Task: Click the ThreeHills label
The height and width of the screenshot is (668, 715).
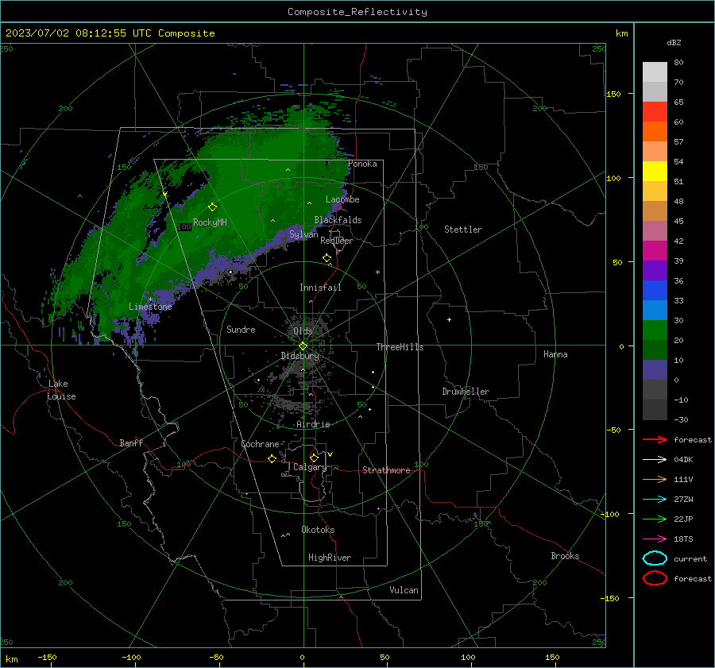Action: pyautogui.click(x=400, y=347)
